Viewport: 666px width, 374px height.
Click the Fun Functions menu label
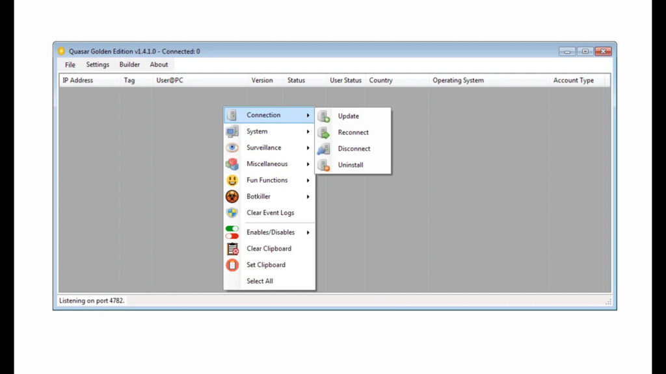267,181
